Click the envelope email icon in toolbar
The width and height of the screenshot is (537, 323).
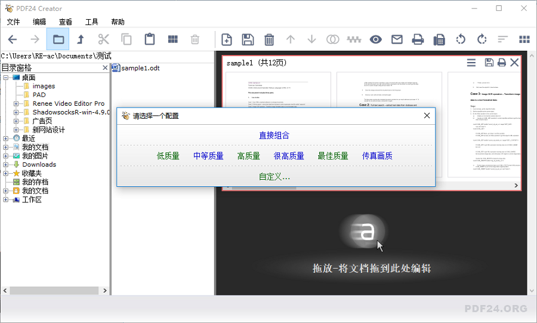[x=397, y=39]
